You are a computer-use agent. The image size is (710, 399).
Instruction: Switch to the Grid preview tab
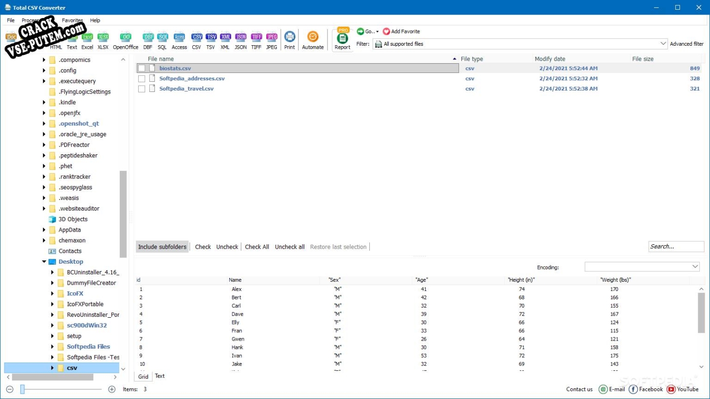point(143,377)
